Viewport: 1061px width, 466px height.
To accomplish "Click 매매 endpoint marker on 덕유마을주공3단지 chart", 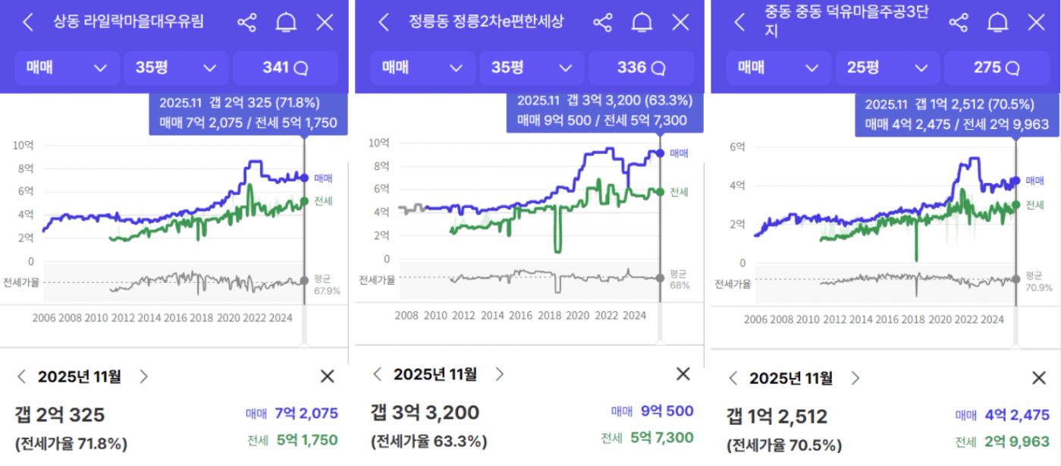I will 1016,181.
